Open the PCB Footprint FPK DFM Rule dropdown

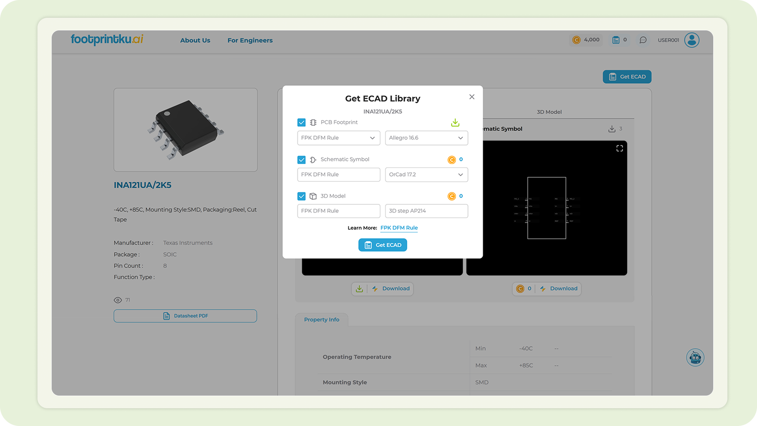[x=339, y=138]
